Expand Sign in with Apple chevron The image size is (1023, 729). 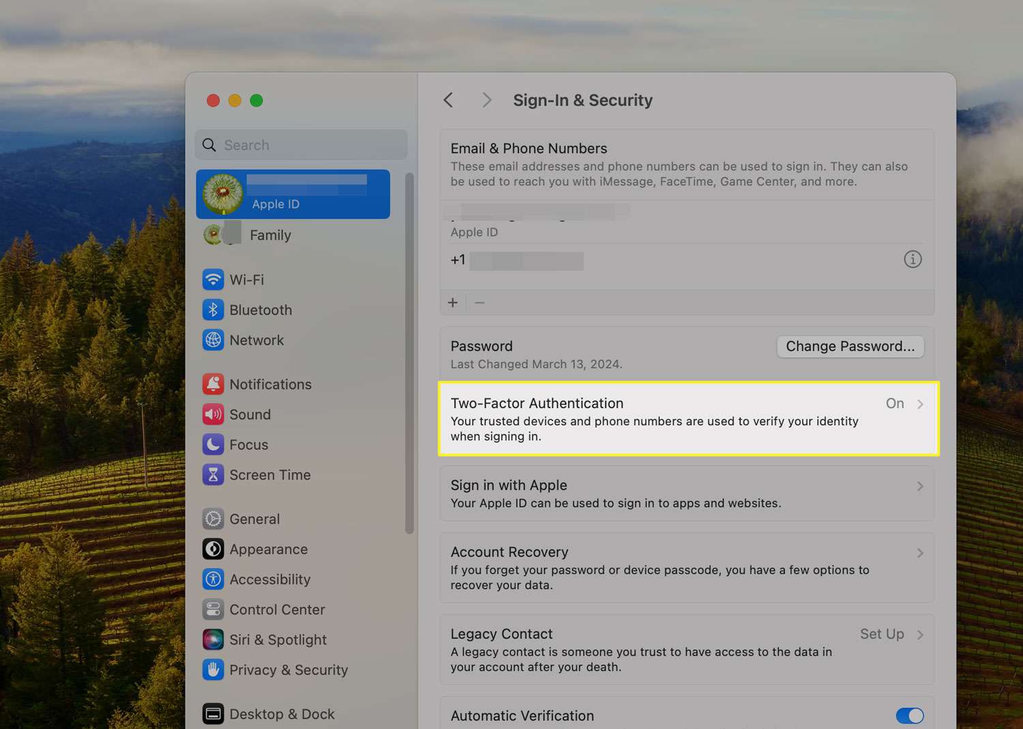[x=920, y=486]
